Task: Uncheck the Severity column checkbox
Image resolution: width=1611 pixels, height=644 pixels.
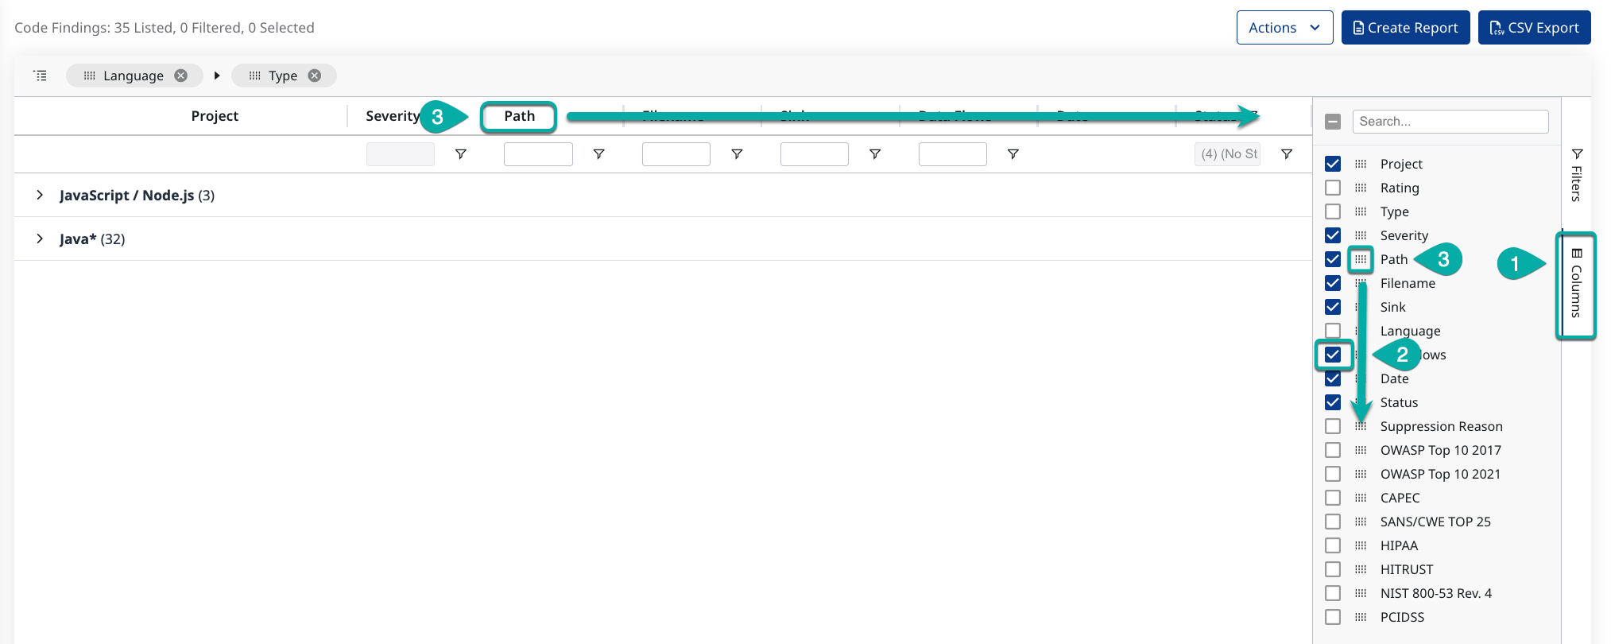Action: tap(1333, 235)
